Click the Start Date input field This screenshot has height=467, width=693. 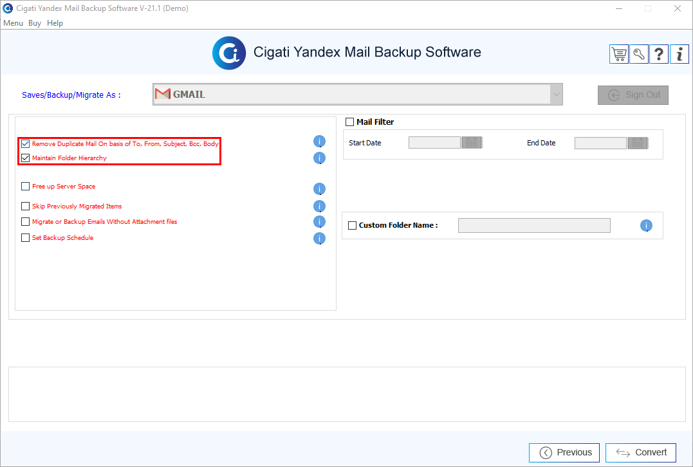pos(434,143)
